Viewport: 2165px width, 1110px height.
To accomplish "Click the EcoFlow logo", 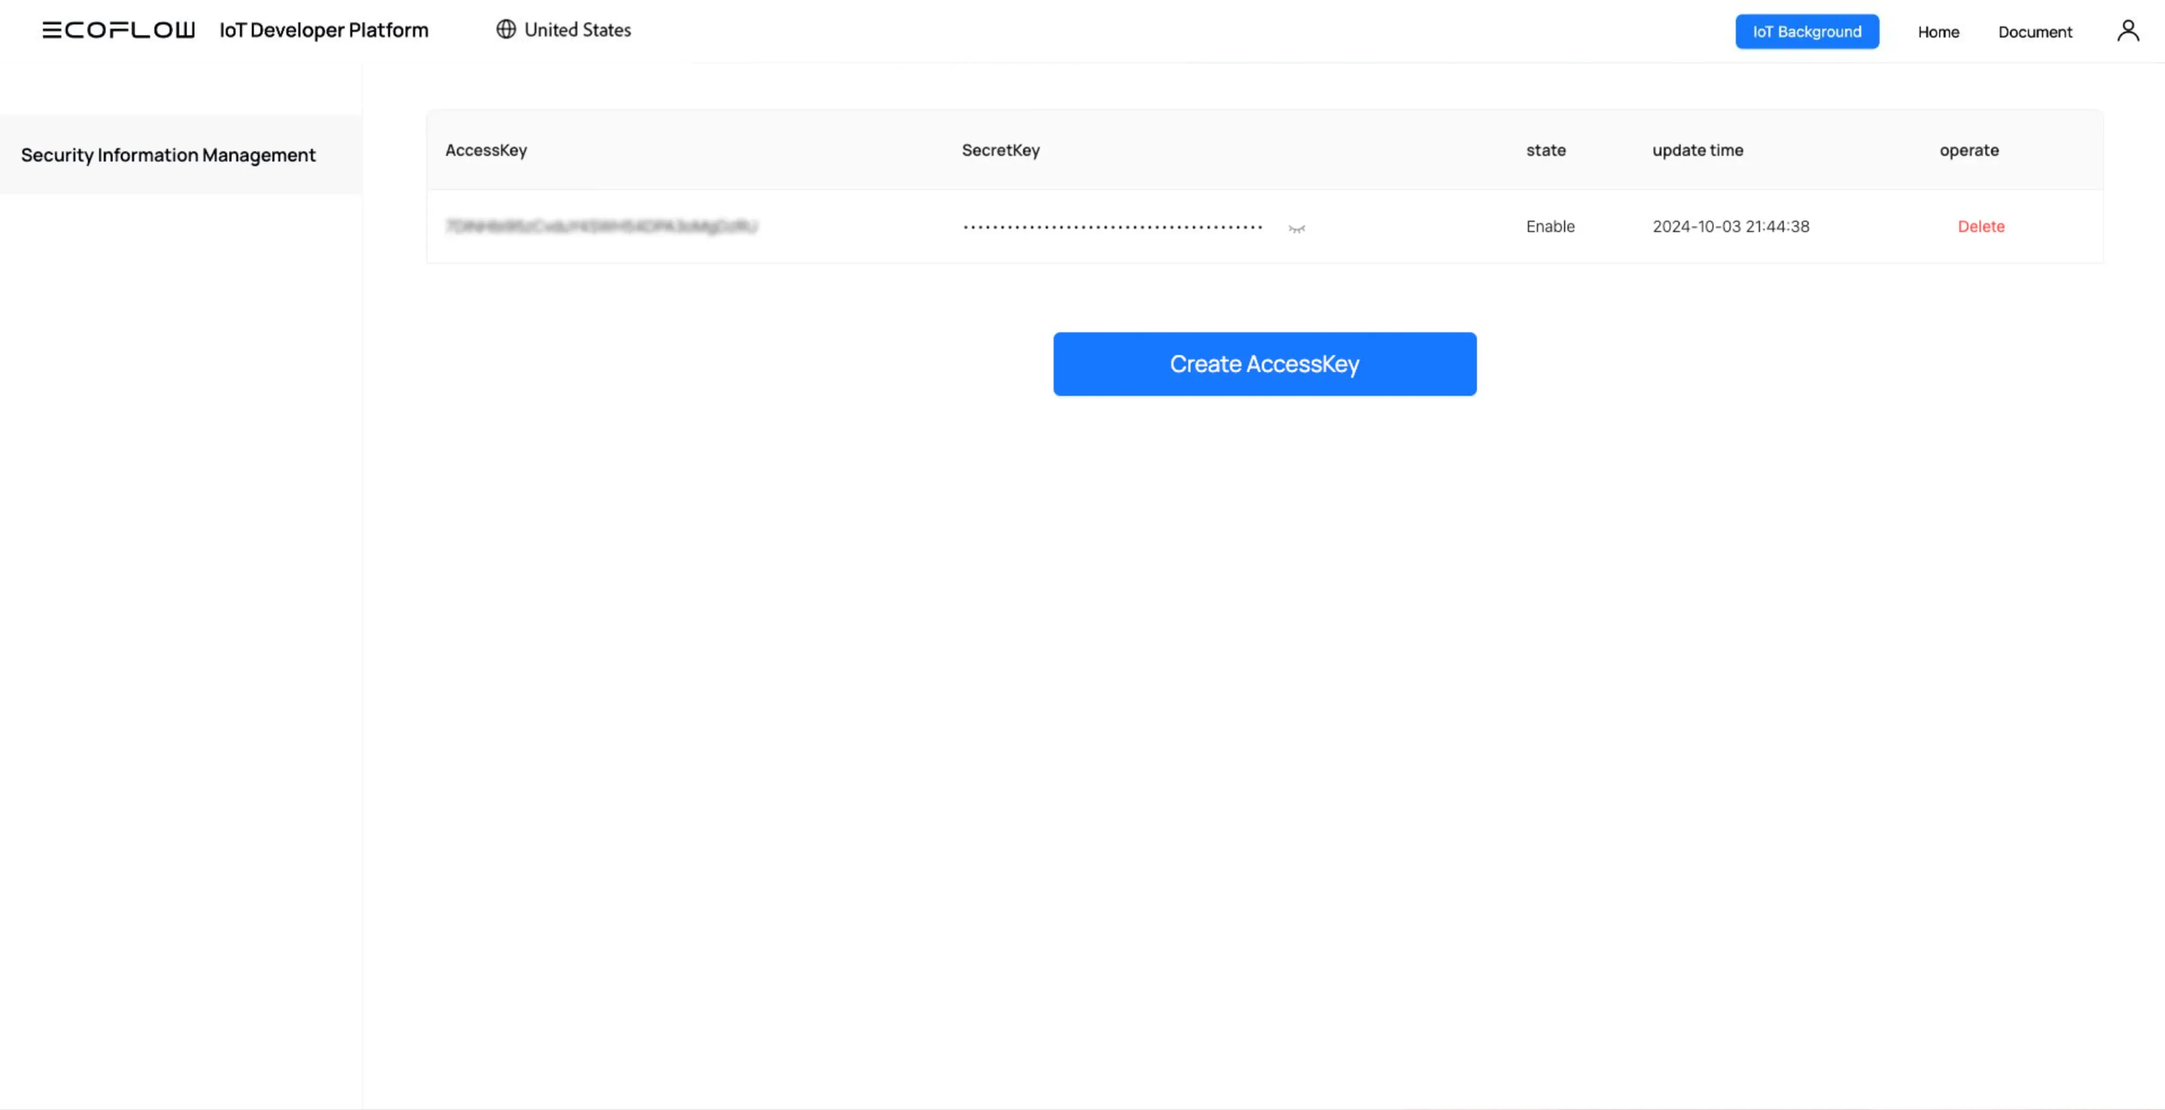I will coord(119,30).
